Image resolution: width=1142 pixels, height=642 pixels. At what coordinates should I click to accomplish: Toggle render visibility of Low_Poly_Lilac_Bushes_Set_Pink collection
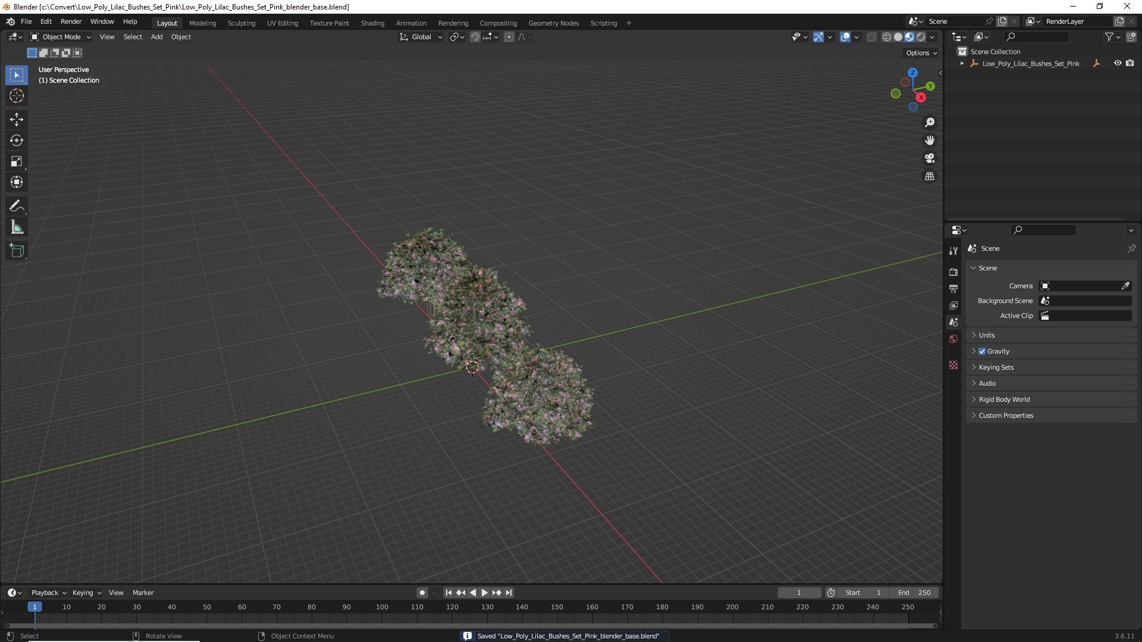[x=1130, y=63]
